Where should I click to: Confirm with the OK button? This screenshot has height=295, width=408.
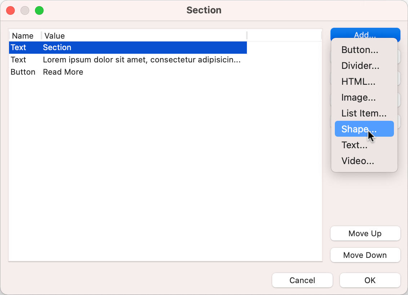click(370, 280)
